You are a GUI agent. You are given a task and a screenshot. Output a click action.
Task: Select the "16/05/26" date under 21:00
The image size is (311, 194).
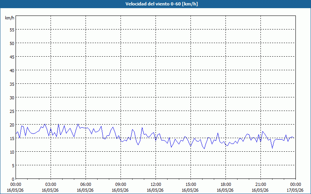click(x=260, y=190)
